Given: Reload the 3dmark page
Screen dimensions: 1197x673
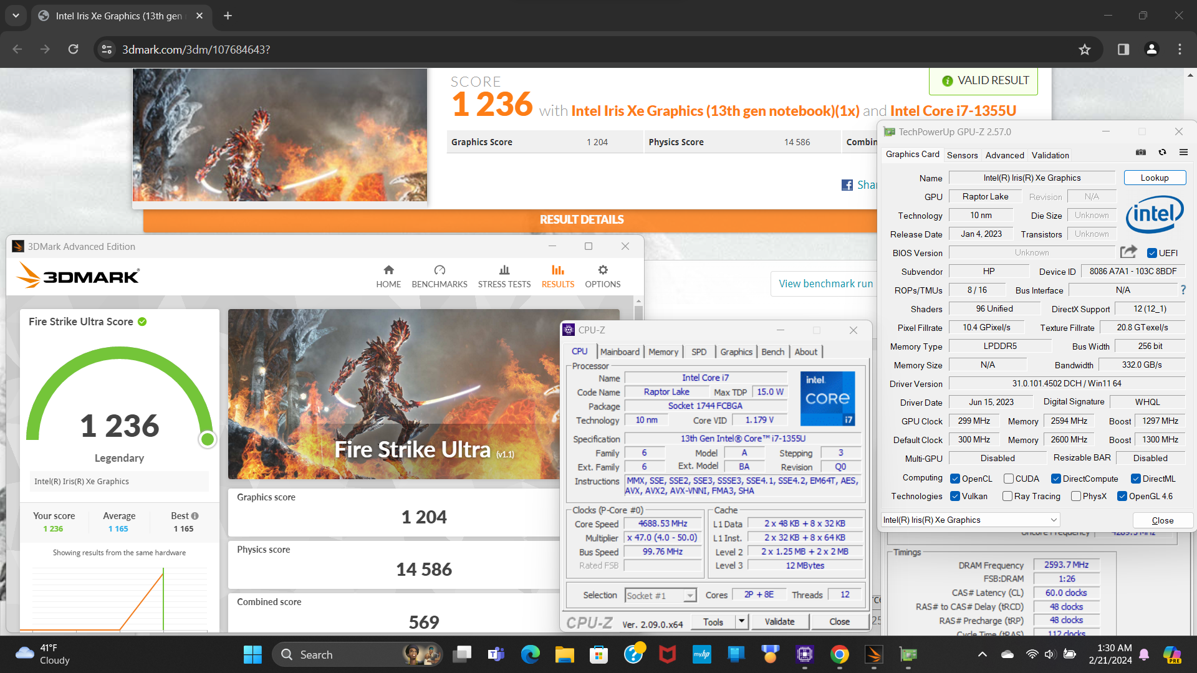Looking at the screenshot, I should point(74,50).
